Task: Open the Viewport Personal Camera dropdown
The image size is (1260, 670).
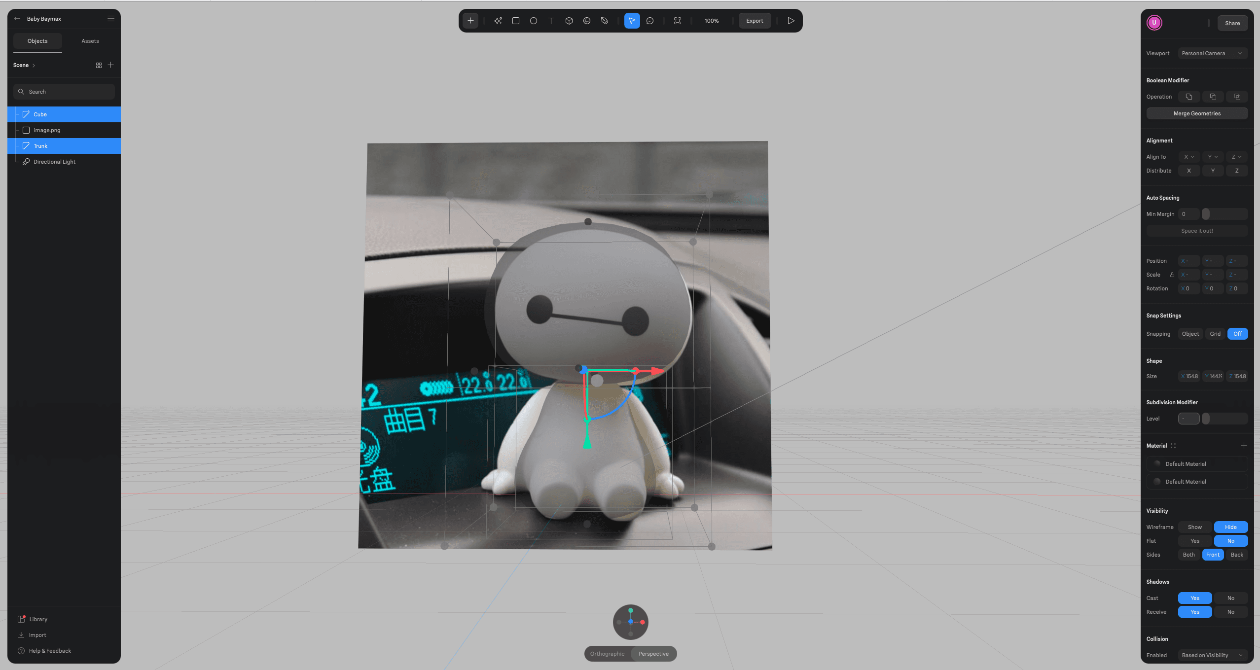Action: [x=1212, y=53]
